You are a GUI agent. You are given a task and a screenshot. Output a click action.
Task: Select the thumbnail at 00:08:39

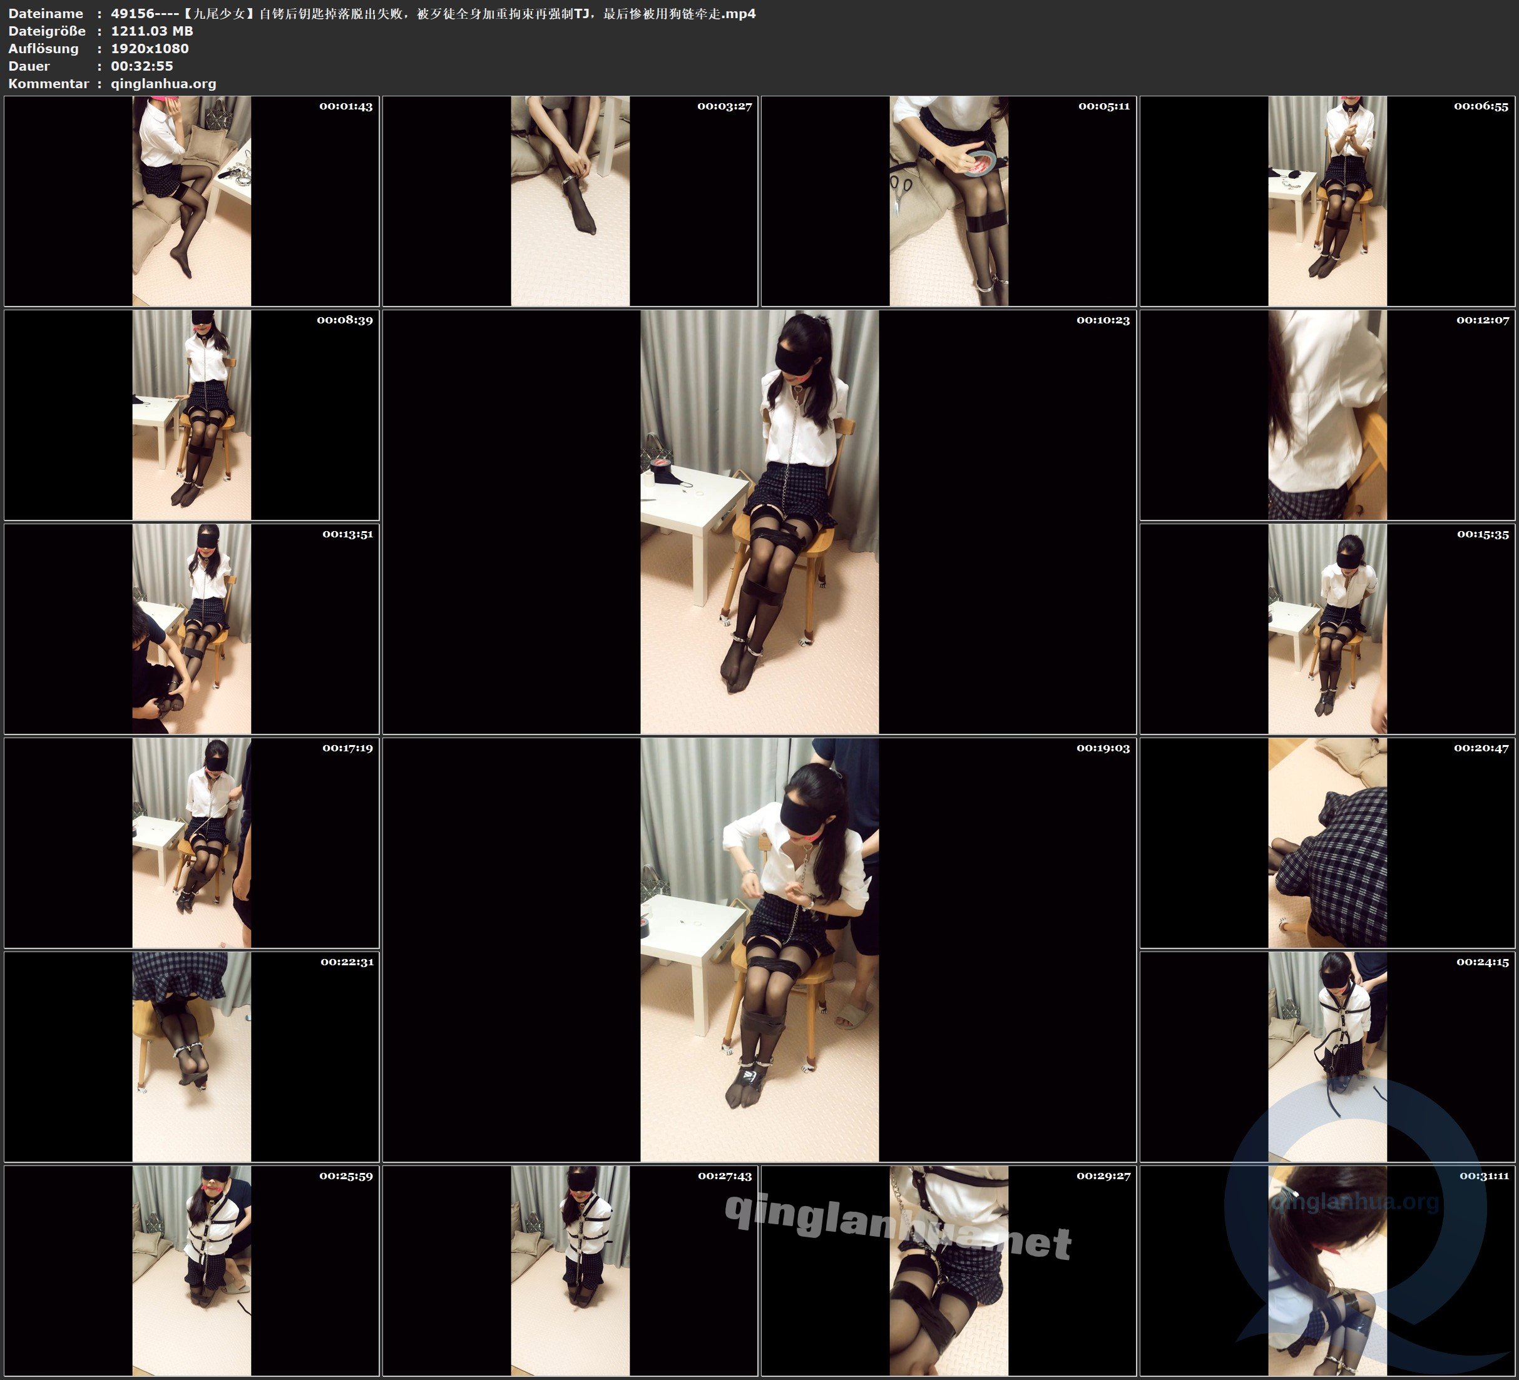pyautogui.click(x=192, y=414)
